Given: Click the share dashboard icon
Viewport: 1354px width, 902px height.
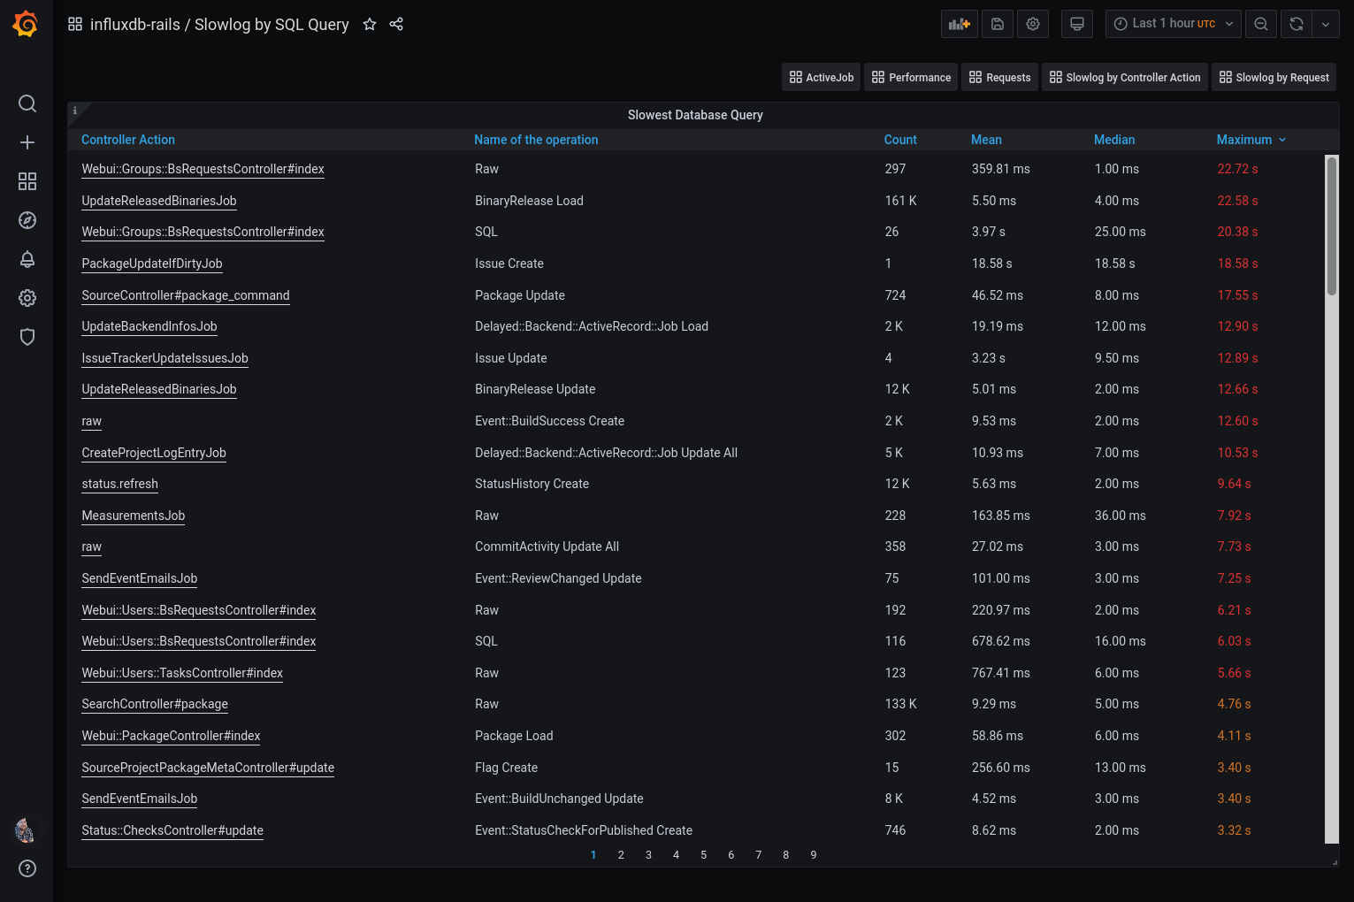Looking at the screenshot, I should point(396,25).
